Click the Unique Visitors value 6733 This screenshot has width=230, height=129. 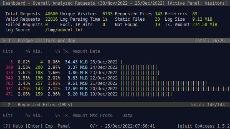[x=108, y=14]
